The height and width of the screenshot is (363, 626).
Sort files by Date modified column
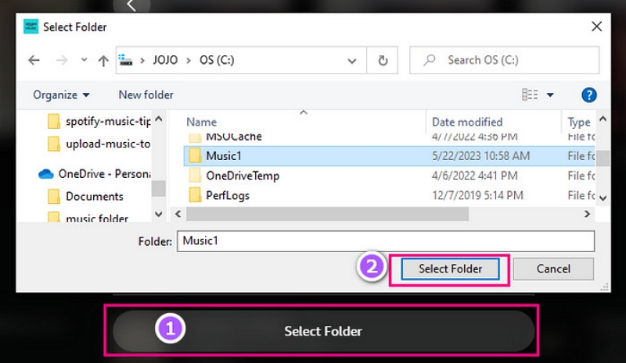pyautogui.click(x=467, y=122)
